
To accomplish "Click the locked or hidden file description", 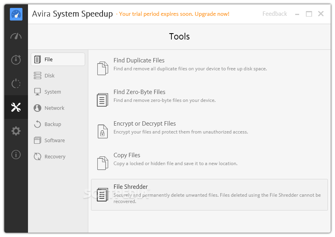I will 175,164.
